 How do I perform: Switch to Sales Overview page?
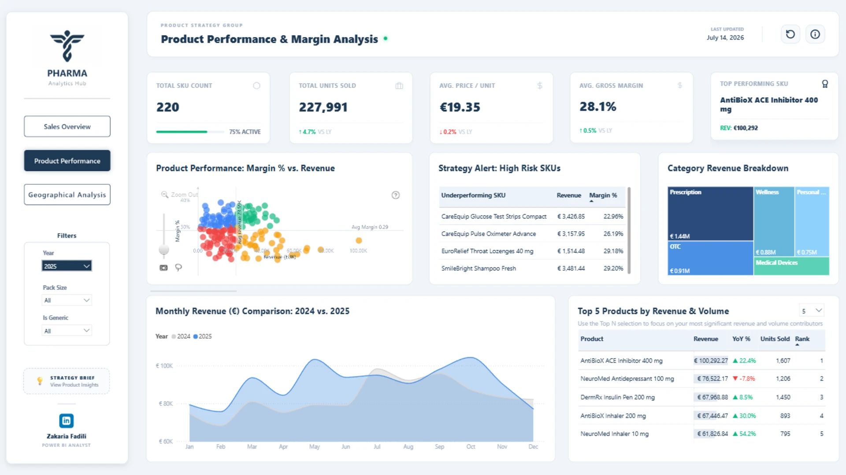click(67, 127)
